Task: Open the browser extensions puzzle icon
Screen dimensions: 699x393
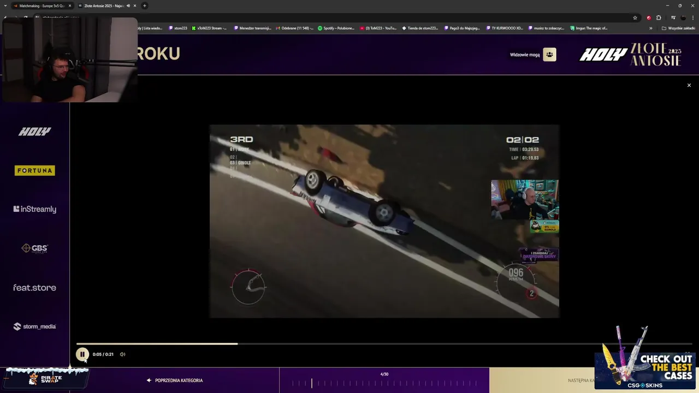Action: click(659, 17)
